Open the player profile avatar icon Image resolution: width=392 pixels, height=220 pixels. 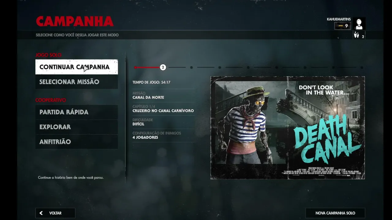tap(359, 24)
